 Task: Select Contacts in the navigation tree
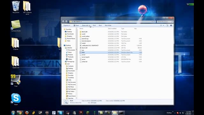[70, 66]
